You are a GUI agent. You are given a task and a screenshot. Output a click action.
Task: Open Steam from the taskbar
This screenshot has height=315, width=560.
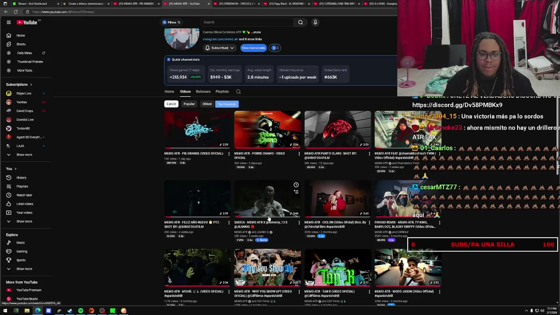click(x=70, y=311)
